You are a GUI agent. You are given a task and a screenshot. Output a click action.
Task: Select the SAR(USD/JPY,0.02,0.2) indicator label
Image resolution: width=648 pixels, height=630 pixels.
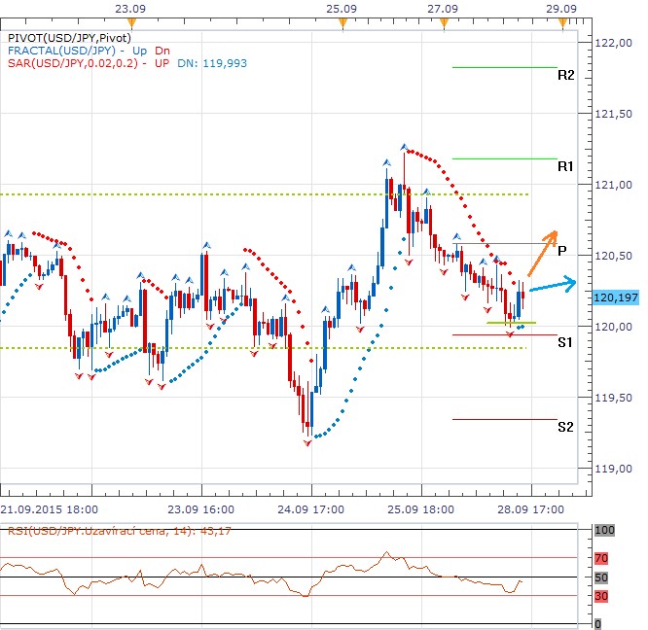tap(71, 63)
